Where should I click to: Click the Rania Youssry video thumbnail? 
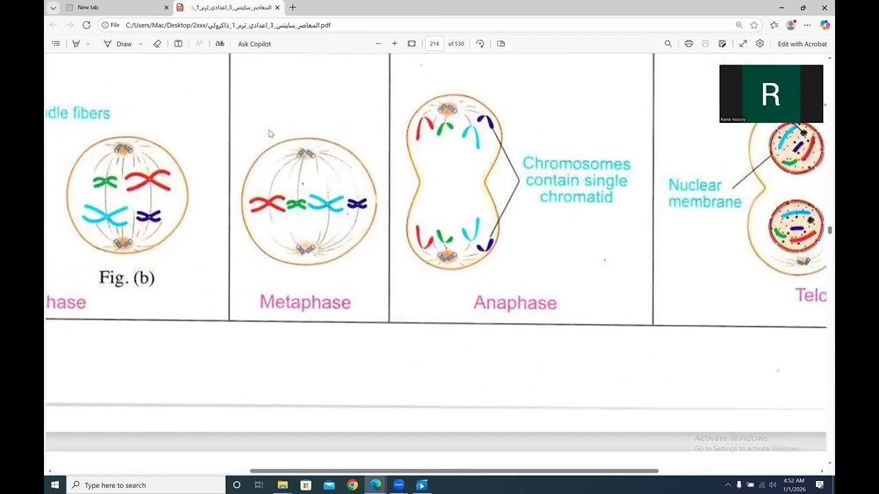[771, 94]
